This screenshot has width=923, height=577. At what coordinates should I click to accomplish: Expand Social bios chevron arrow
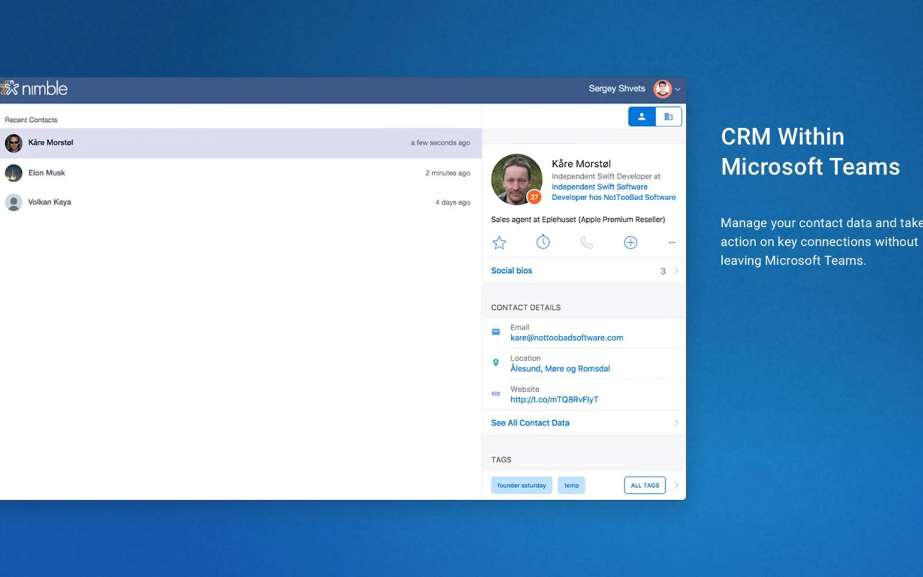coord(676,271)
